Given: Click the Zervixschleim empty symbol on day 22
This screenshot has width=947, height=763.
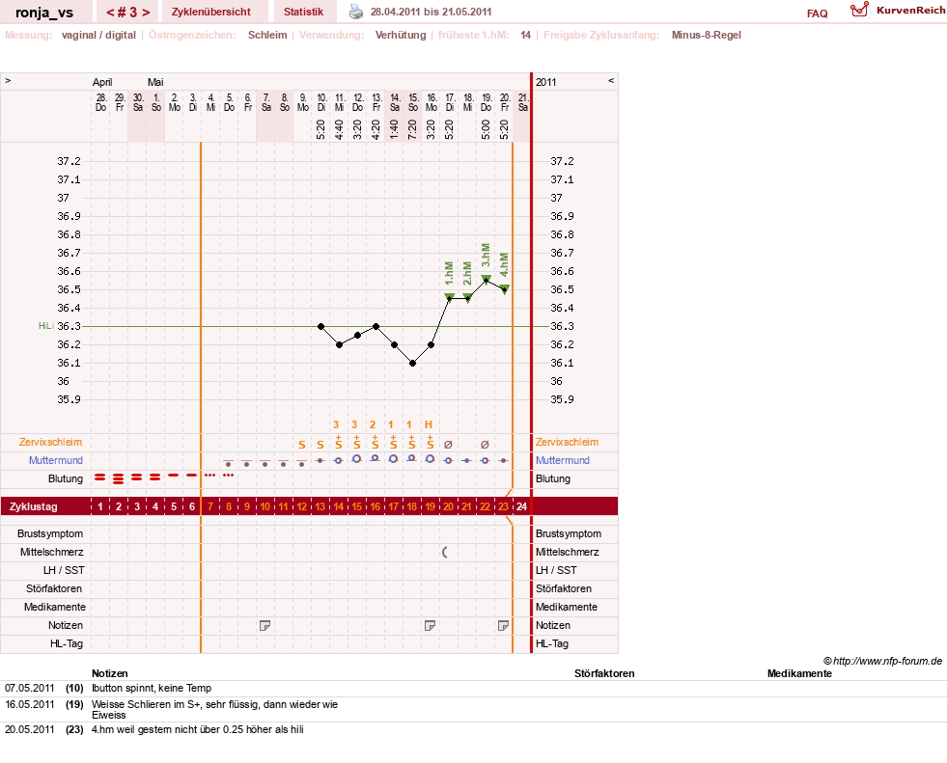Looking at the screenshot, I should (485, 445).
